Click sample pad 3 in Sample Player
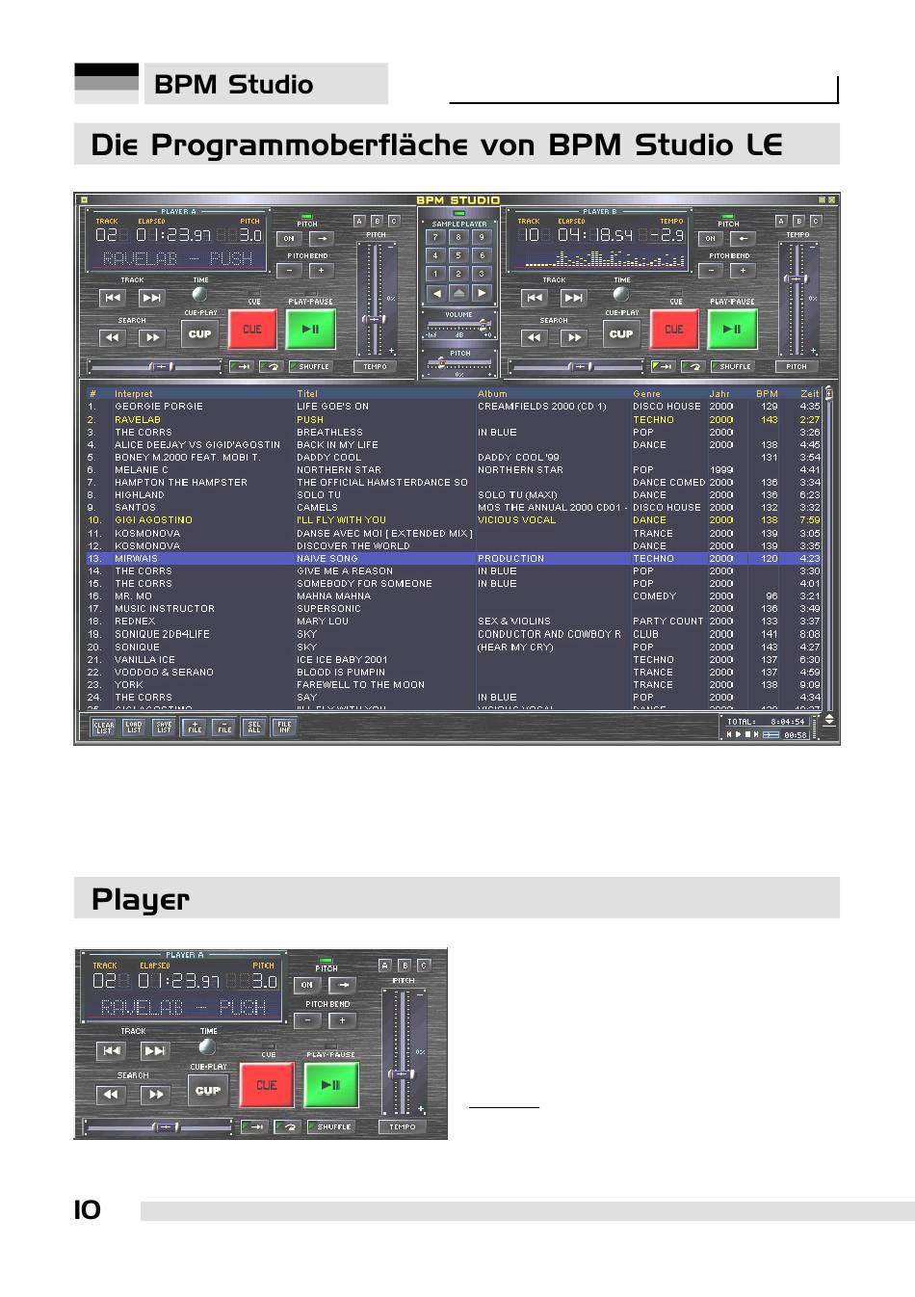Viewport: 915px width, 1297px height. 482,274
